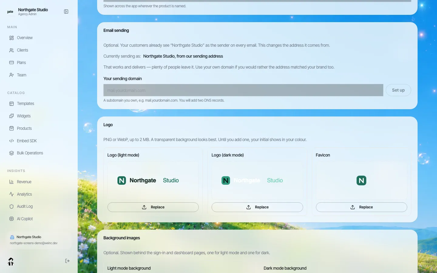Click the Revenue chart icon

click(12, 182)
